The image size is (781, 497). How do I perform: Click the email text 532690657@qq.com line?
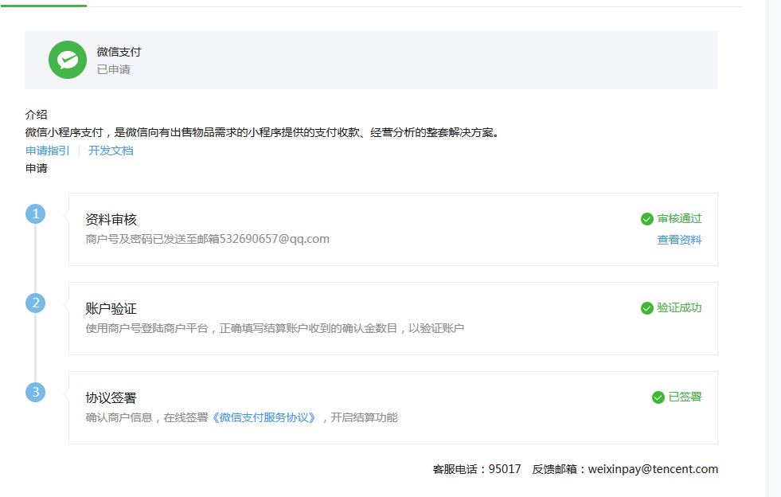tap(207, 239)
